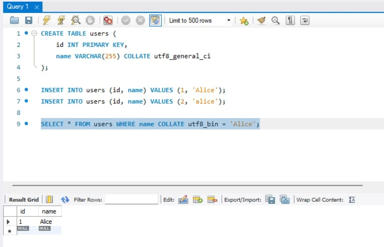384x247 pixels.
Task: Export recordset to file icon
Action: tap(270, 199)
